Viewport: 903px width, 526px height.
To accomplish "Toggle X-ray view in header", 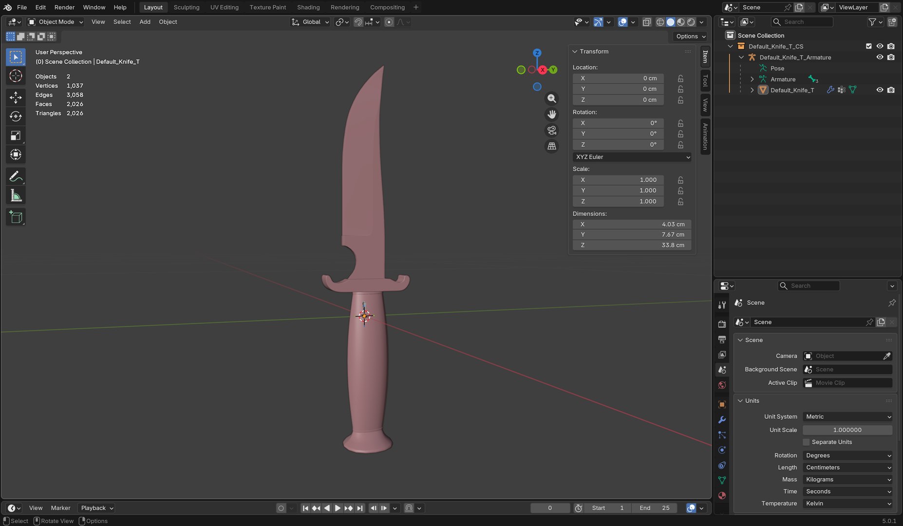I will click(646, 22).
